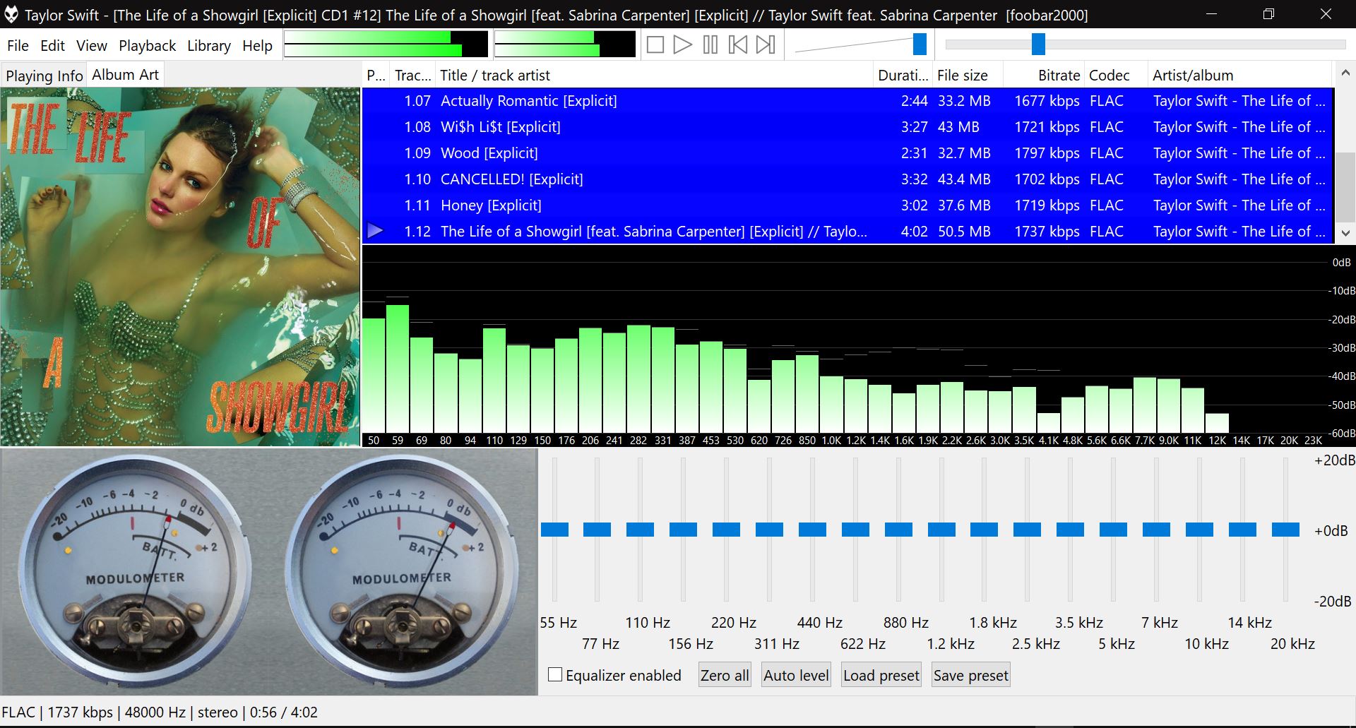Click the 55 Hz equalizer band slider
1356x728 pixels.
554,530
